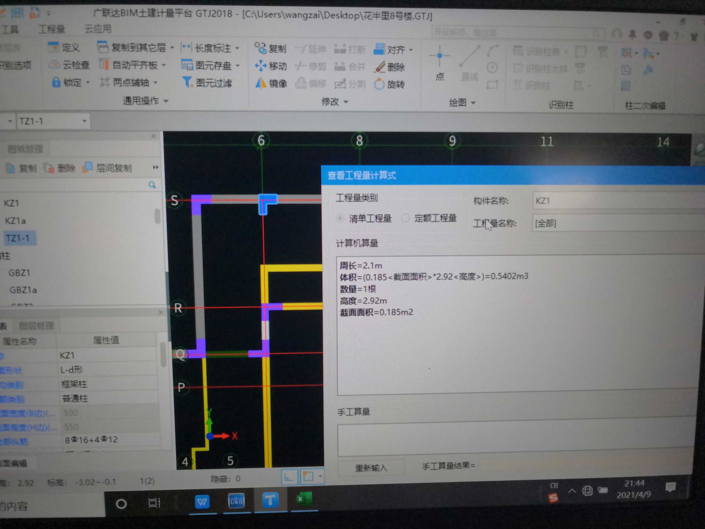Image resolution: width=705 pixels, height=529 pixels.
Task: Select KZ1 in component list
Action: (x=12, y=203)
